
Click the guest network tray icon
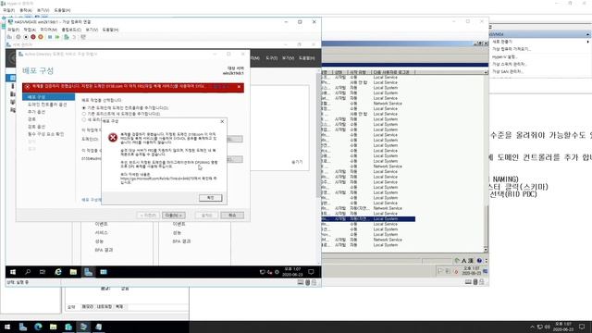point(262,272)
